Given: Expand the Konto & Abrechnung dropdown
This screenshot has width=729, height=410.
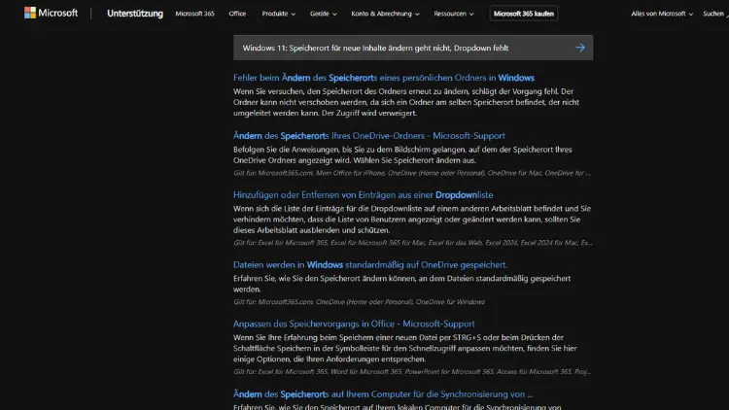Looking at the screenshot, I should coord(385,14).
